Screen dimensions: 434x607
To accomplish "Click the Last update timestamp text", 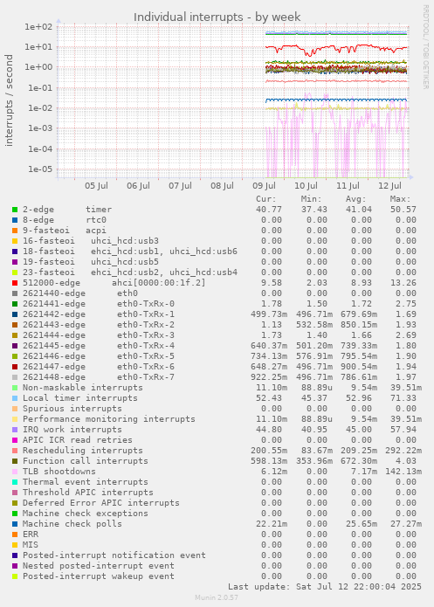I will [325, 587].
